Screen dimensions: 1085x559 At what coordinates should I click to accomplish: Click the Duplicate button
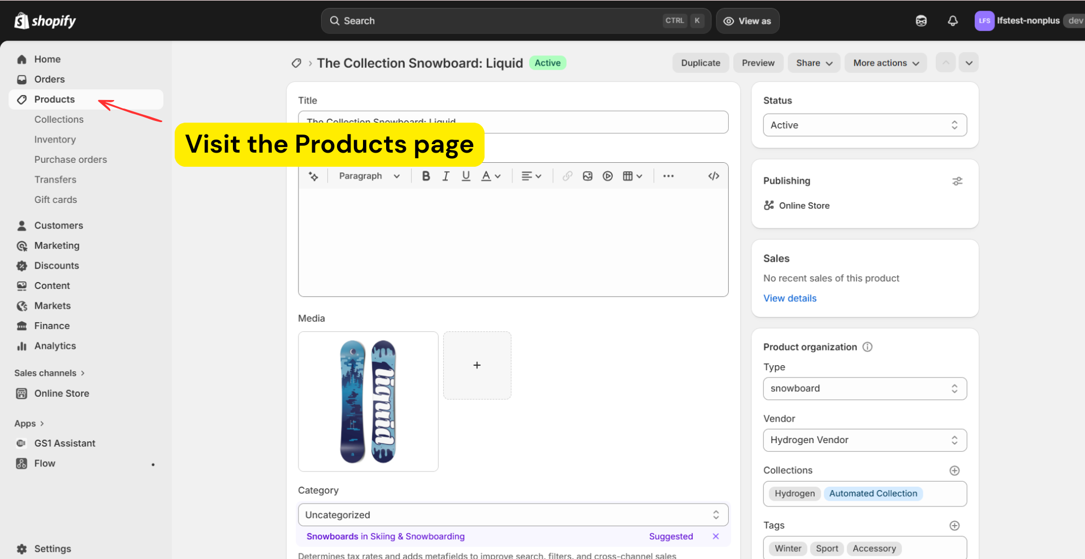(701, 63)
